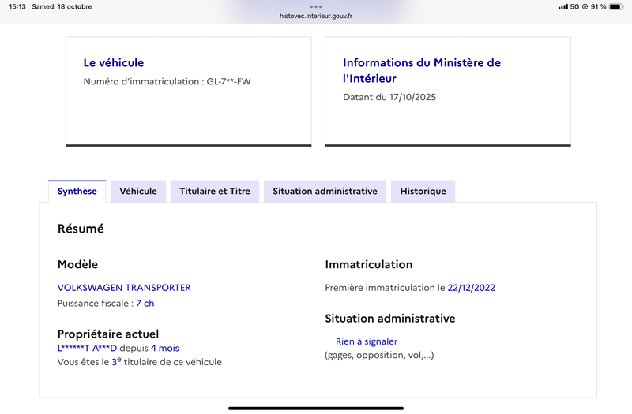
Task: Tap the three-dot multitasking icon at top
Action: click(316, 6)
